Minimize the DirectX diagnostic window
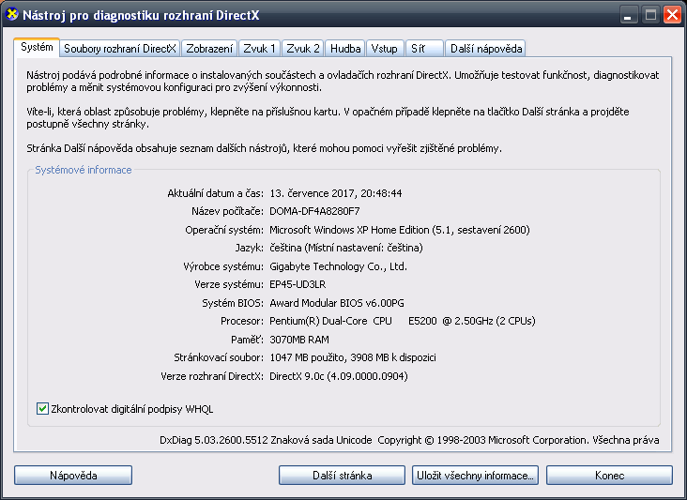The width and height of the screenshot is (687, 500). 628,15
